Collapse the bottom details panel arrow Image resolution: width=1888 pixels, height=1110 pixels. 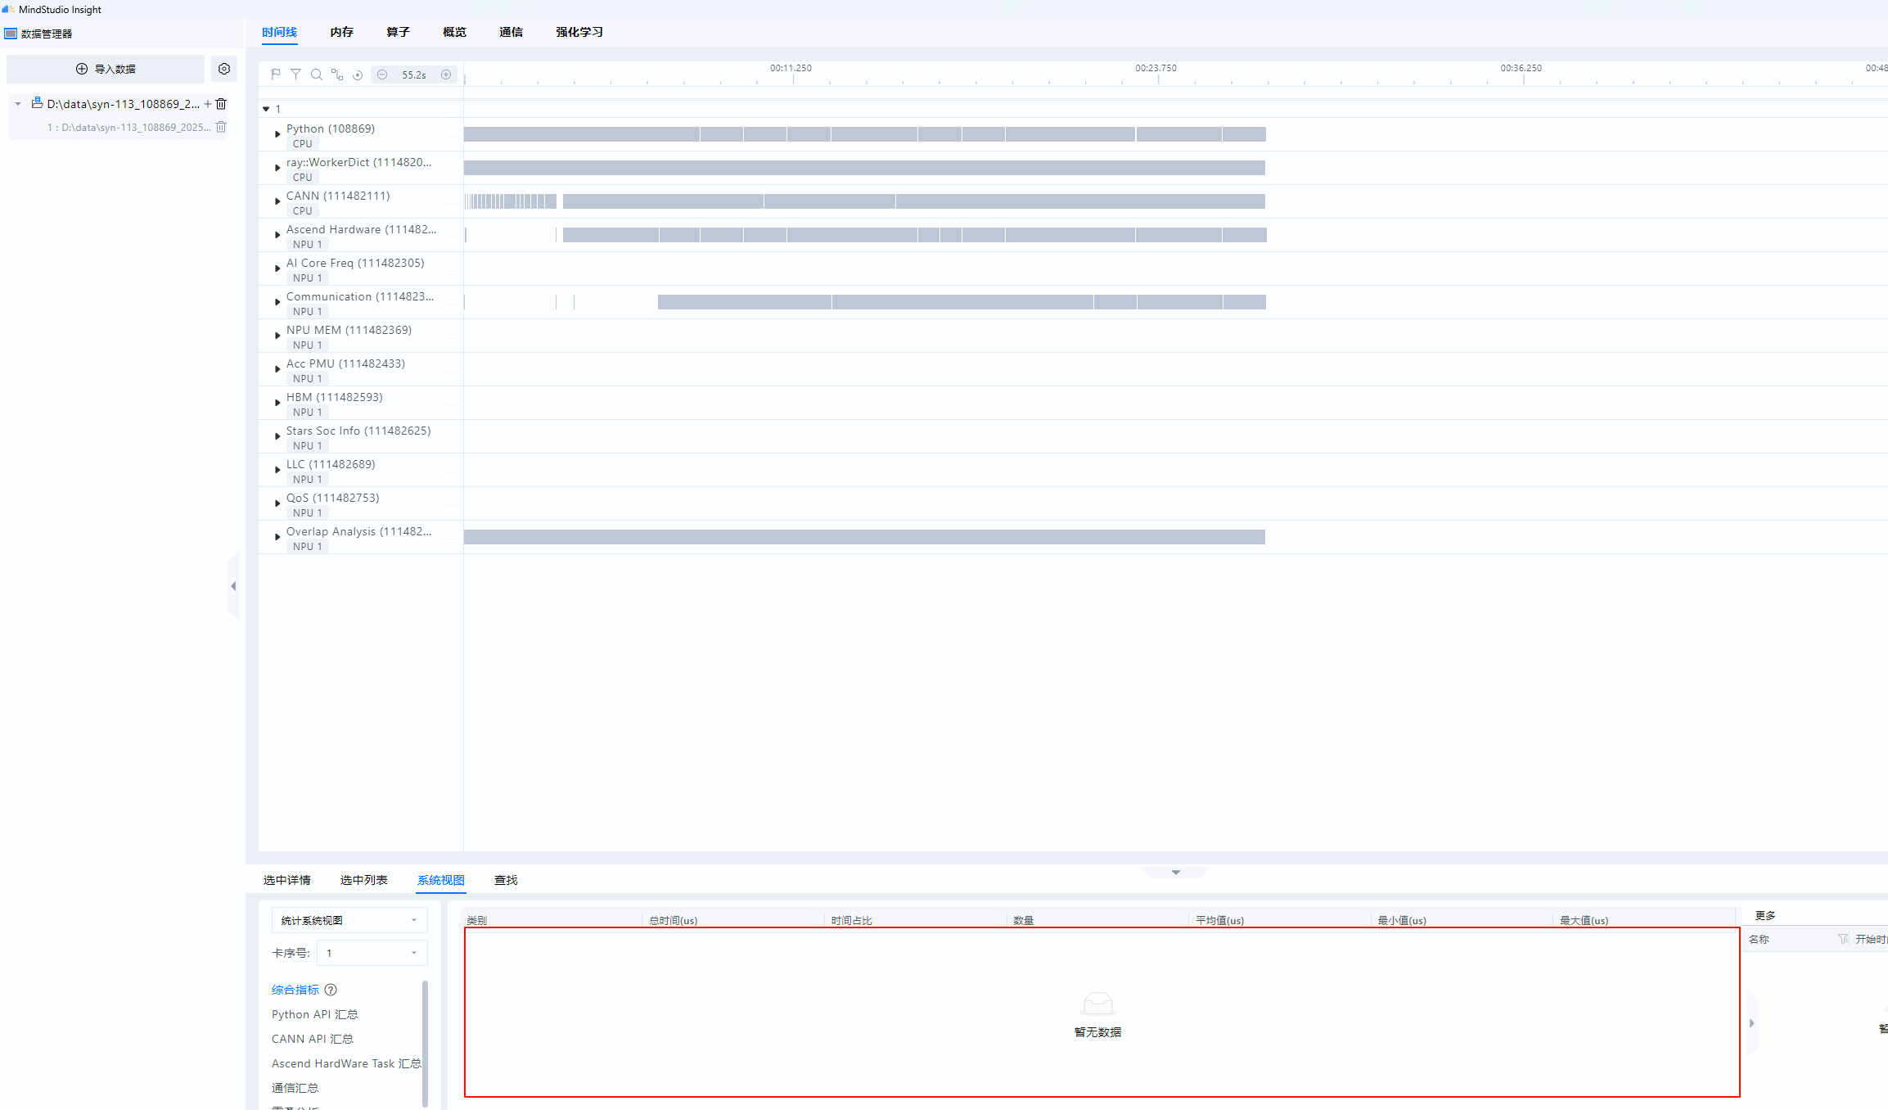pos(1176,873)
